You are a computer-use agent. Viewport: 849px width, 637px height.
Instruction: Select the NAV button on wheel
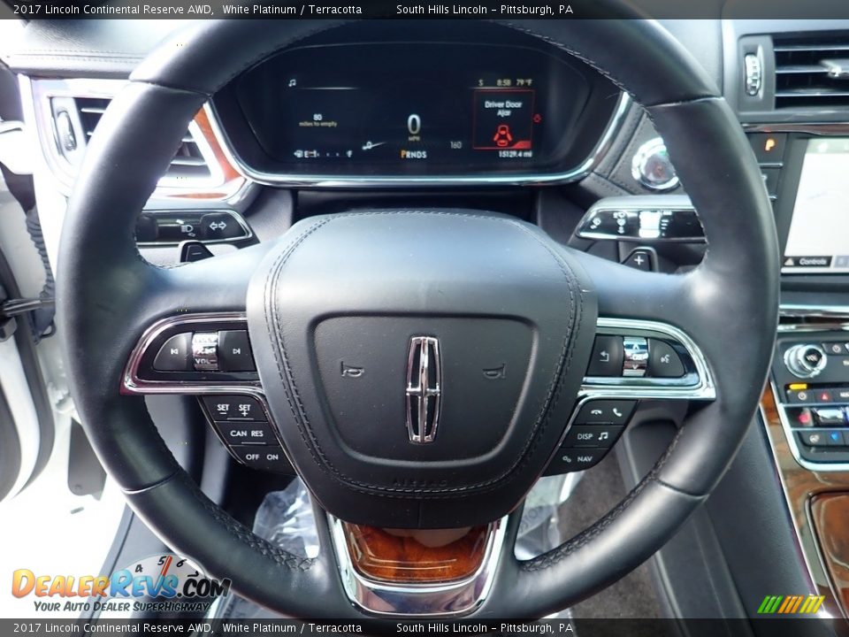pyautogui.click(x=585, y=459)
